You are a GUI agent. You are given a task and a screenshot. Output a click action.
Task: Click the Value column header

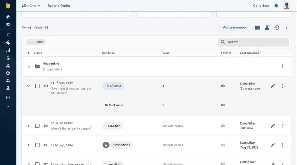[166, 53]
